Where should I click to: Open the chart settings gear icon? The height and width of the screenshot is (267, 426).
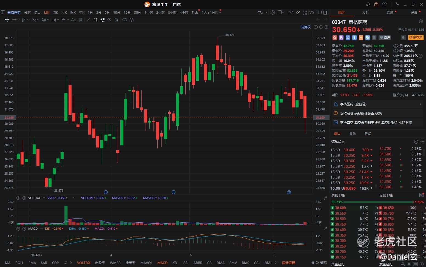(x=272, y=12)
